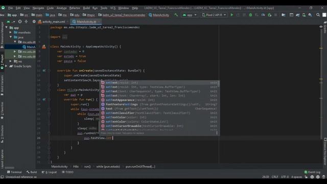
Task: Open the profiler gauge icon in toolbar
Action: coord(263,15)
